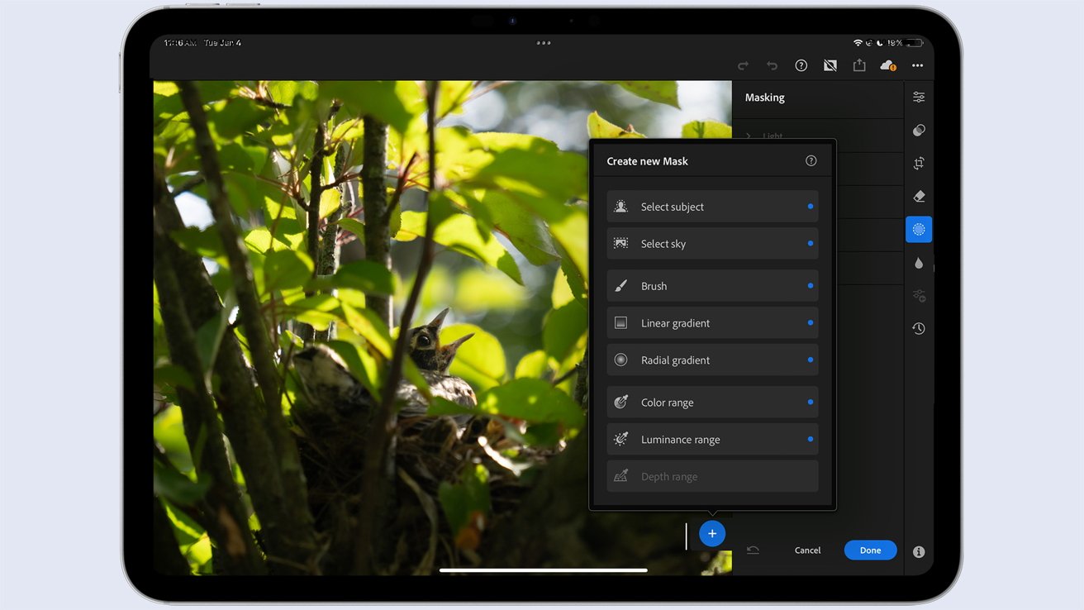Viewport: 1084px width, 610px height.
Task: Choose Select sky from mask options
Action: 712,243
